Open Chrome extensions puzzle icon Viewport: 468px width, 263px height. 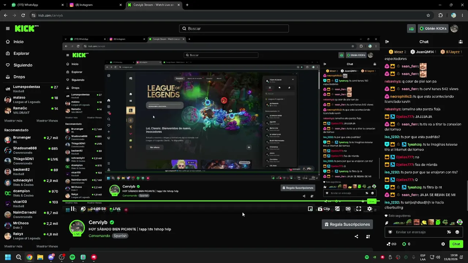[x=441, y=15]
